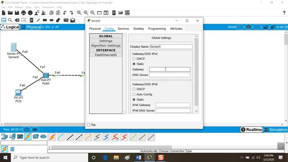Choose the End Devices category icon
Viewport: 288px width, 162px height.
pos(12,137)
